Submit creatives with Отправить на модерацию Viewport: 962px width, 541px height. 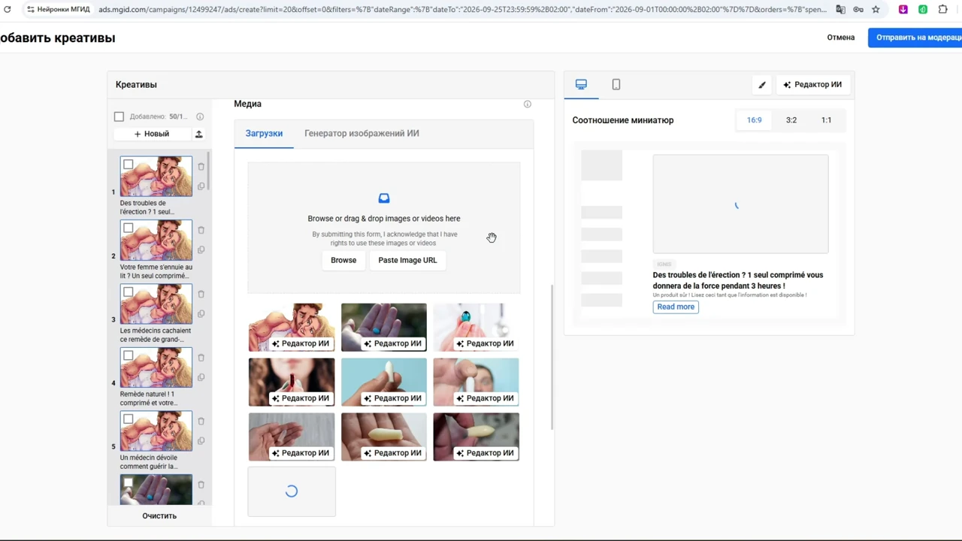915,38
